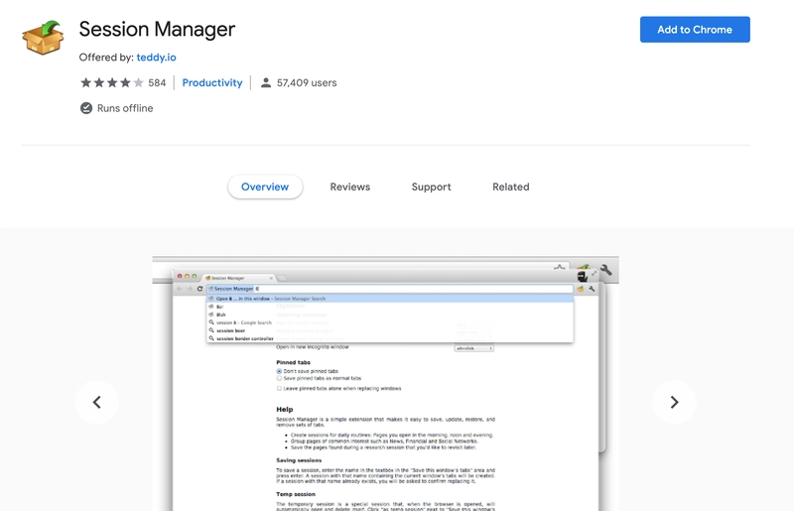This screenshot has height=511, width=794.
Task: Click the extension screenshot preview image
Action: 385,383
